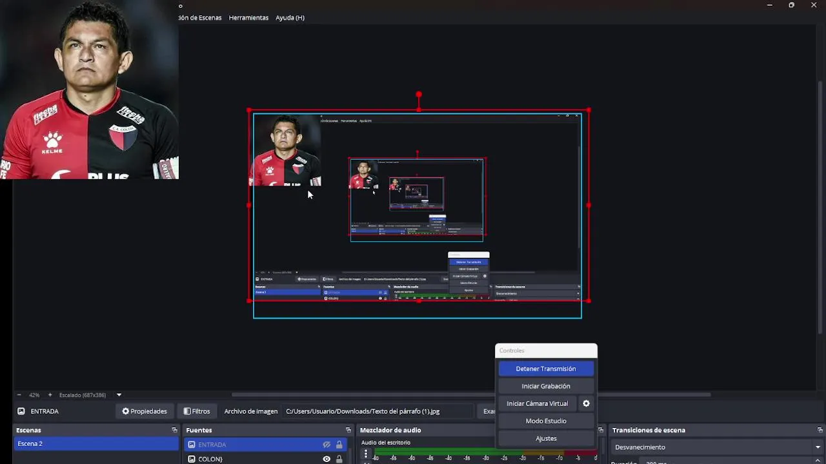Click the image source icon beside ENTRADA in the source toolbar
This screenshot has width=826, height=464.
(x=21, y=411)
